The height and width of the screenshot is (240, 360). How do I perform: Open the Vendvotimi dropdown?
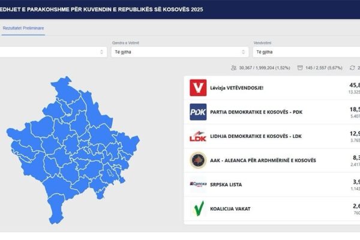[x=304, y=52]
